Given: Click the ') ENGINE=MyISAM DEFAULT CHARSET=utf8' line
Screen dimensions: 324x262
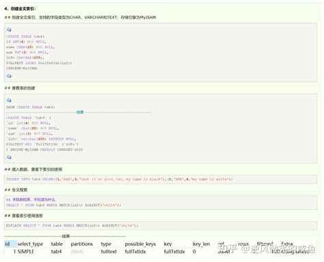Looking at the screenshot, I should (x=44, y=149).
